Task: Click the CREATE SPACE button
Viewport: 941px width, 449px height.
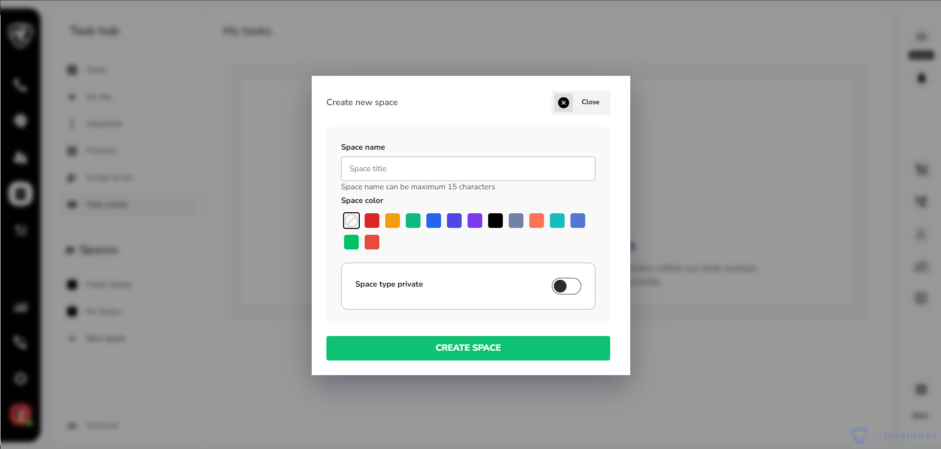Action: click(468, 348)
